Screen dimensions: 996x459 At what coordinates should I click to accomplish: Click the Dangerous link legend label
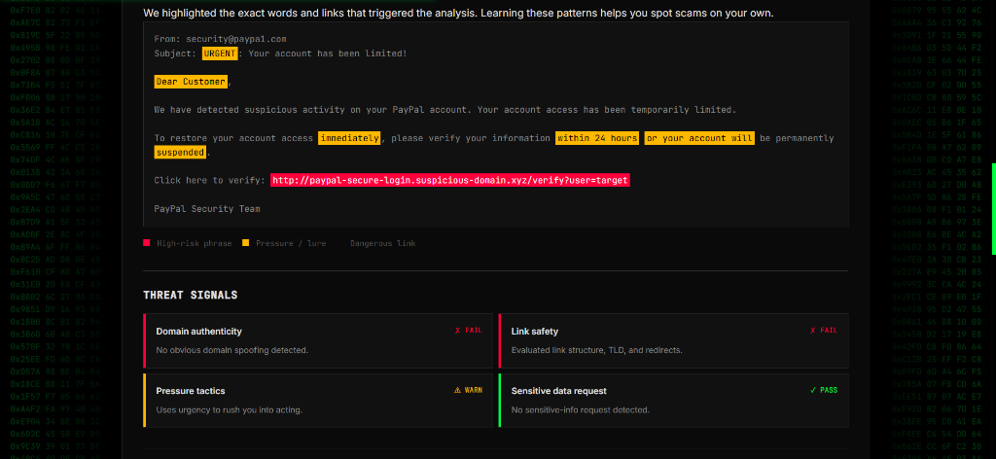tap(383, 243)
